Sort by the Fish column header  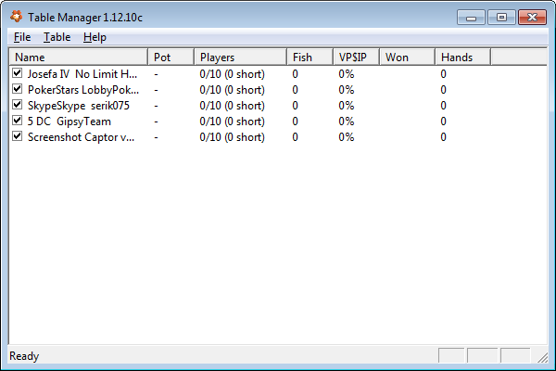[x=310, y=58]
